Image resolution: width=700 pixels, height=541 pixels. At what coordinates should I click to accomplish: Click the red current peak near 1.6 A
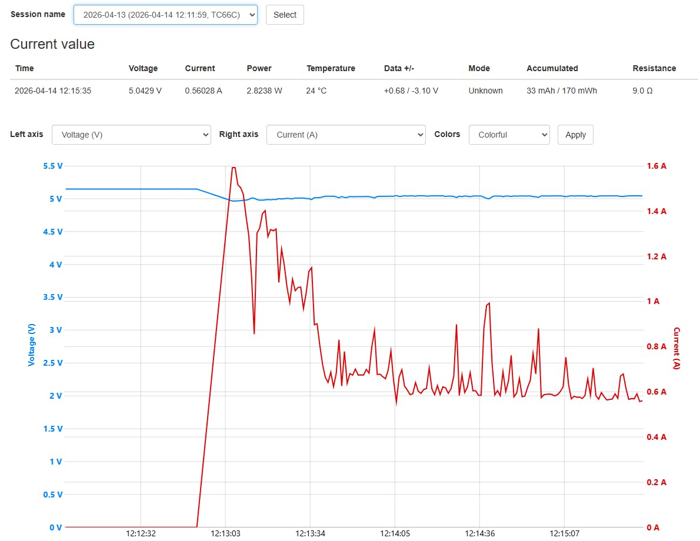234,168
